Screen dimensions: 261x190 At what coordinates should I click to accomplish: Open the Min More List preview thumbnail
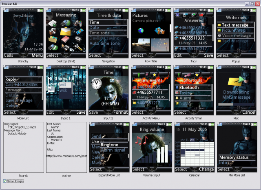click(237, 147)
